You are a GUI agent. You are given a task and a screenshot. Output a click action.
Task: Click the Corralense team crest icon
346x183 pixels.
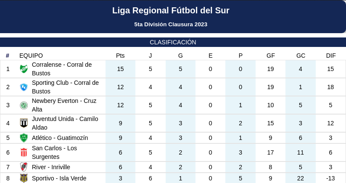click(x=24, y=69)
